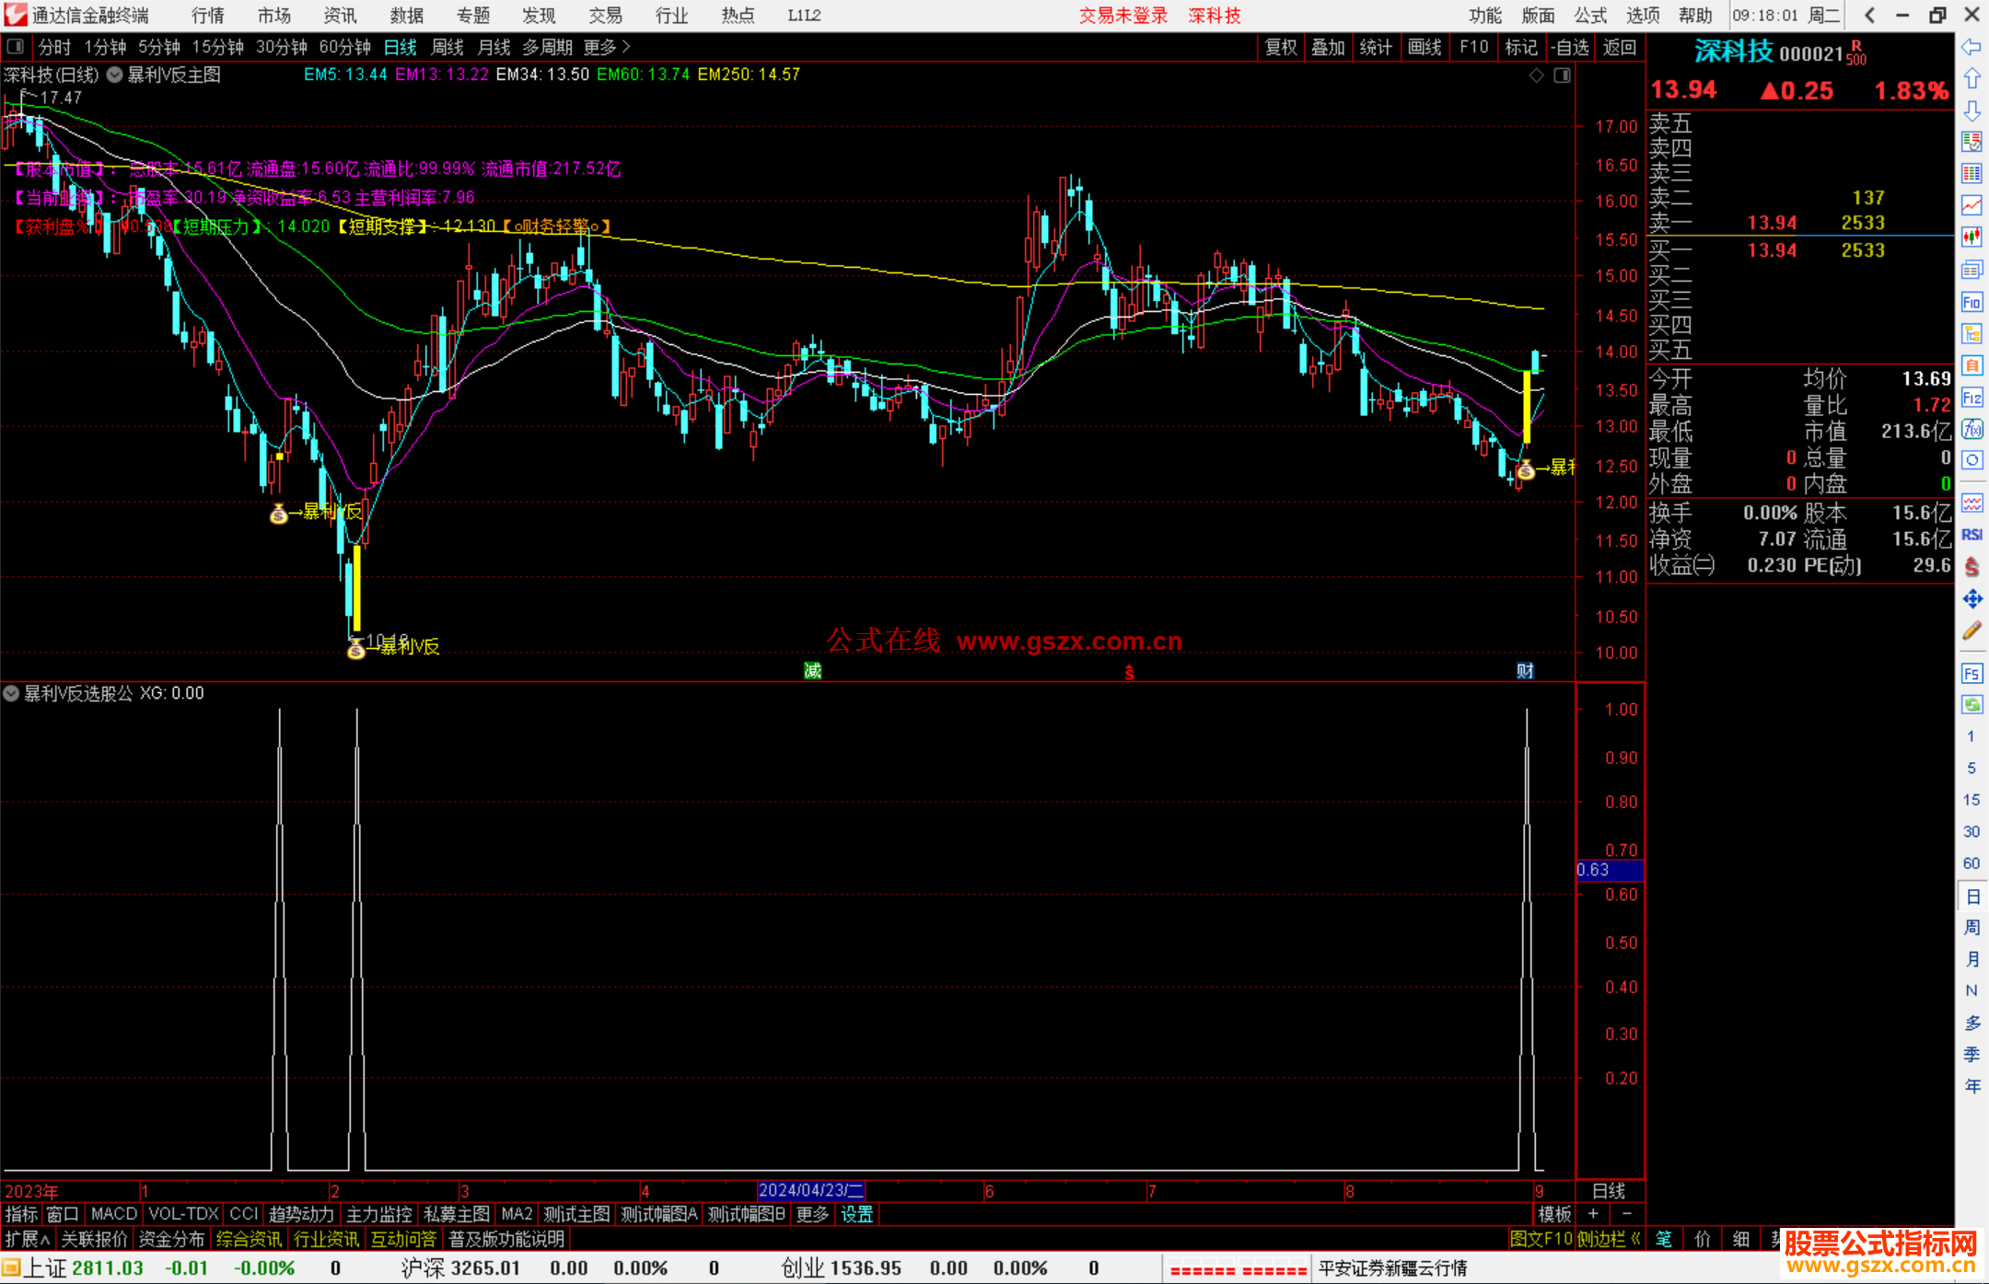Open the 公式 menu

click(x=1589, y=16)
